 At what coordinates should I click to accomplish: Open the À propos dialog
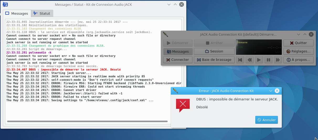[298, 60]
